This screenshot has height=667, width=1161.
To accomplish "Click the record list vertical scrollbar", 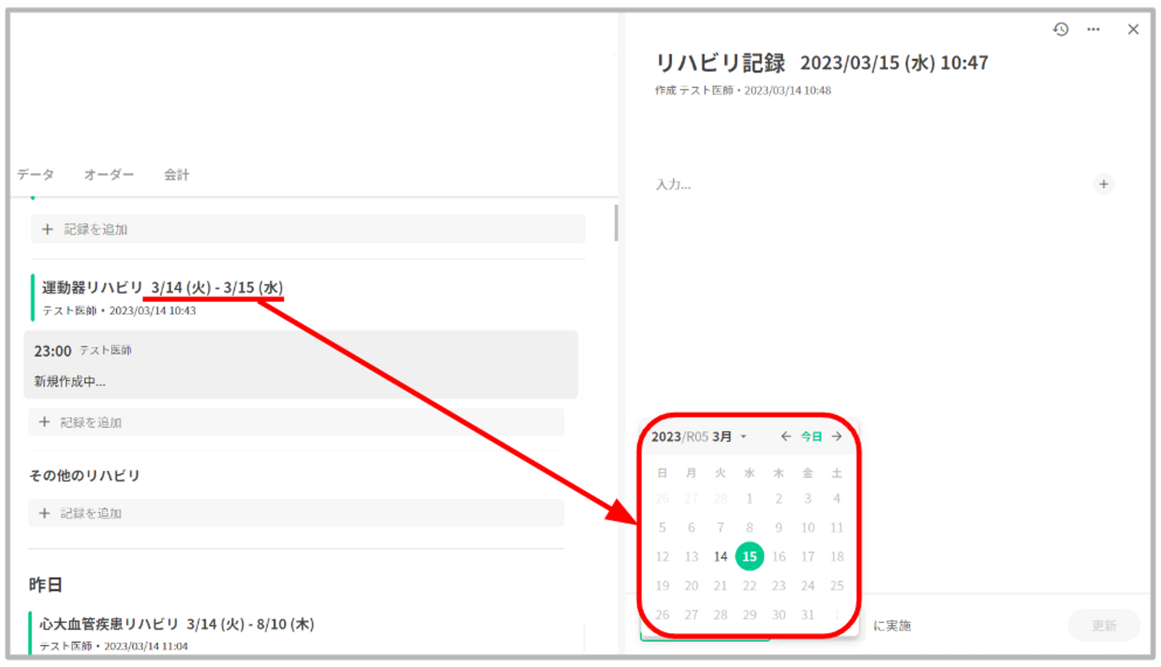I will 616,223.
